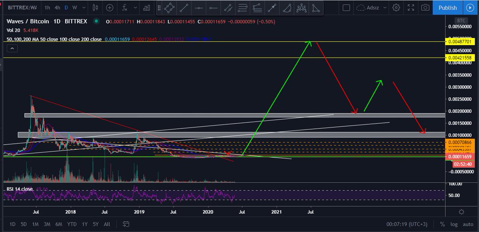
Task: Open the candlestick chart style selector
Action: 95,8
